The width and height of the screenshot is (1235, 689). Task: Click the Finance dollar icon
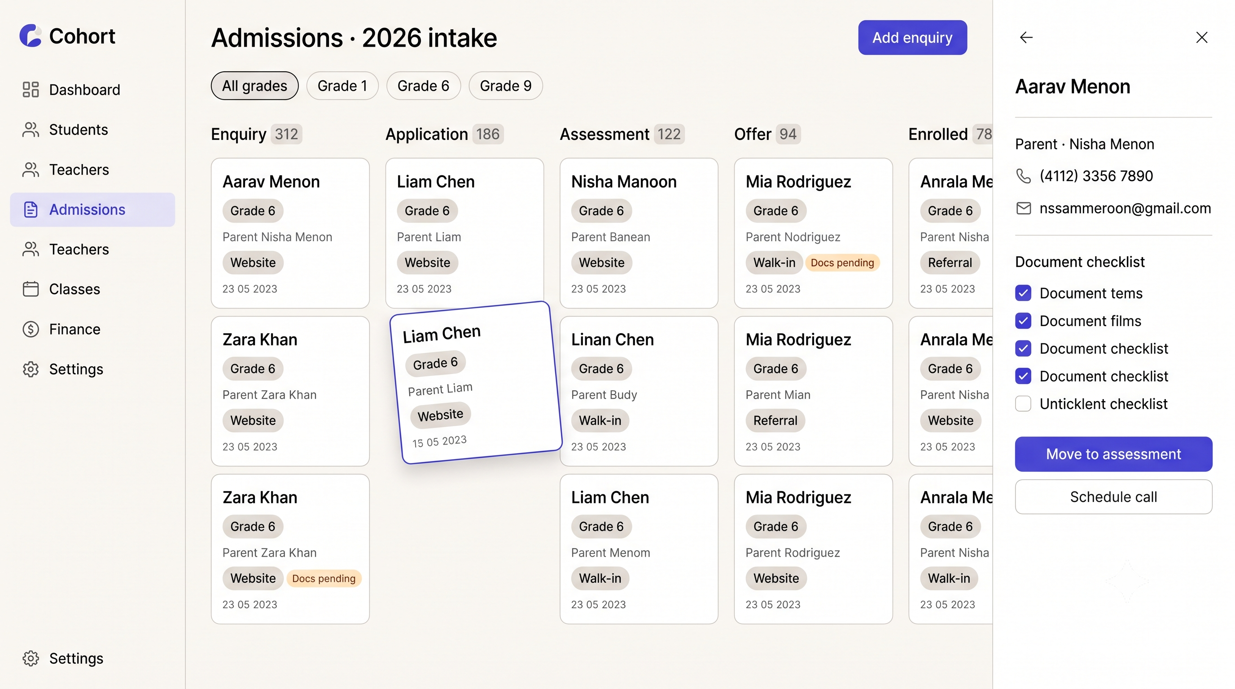pyautogui.click(x=31, y=329)
